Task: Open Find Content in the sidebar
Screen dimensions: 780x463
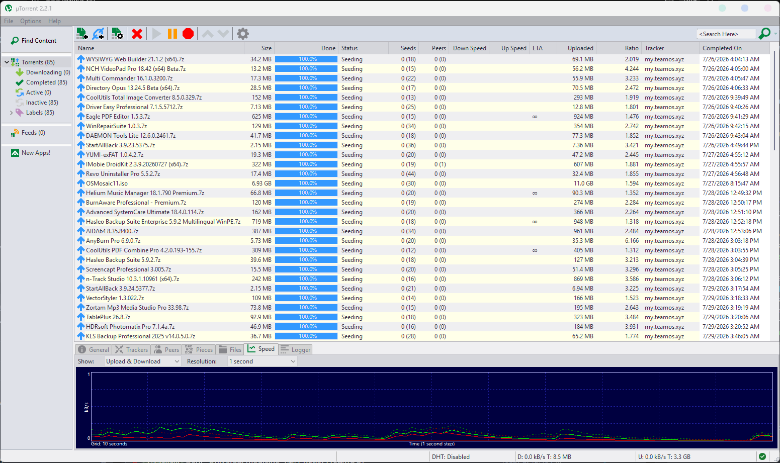Action: (x=34, y=41)
